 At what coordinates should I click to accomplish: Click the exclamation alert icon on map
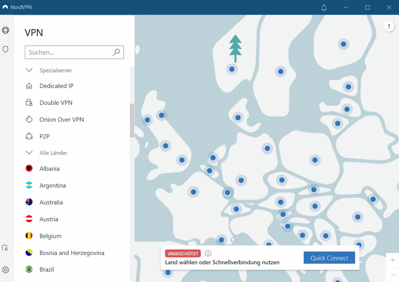point(389,26)
